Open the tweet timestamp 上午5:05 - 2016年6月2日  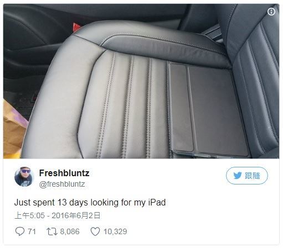coord(58,215)
